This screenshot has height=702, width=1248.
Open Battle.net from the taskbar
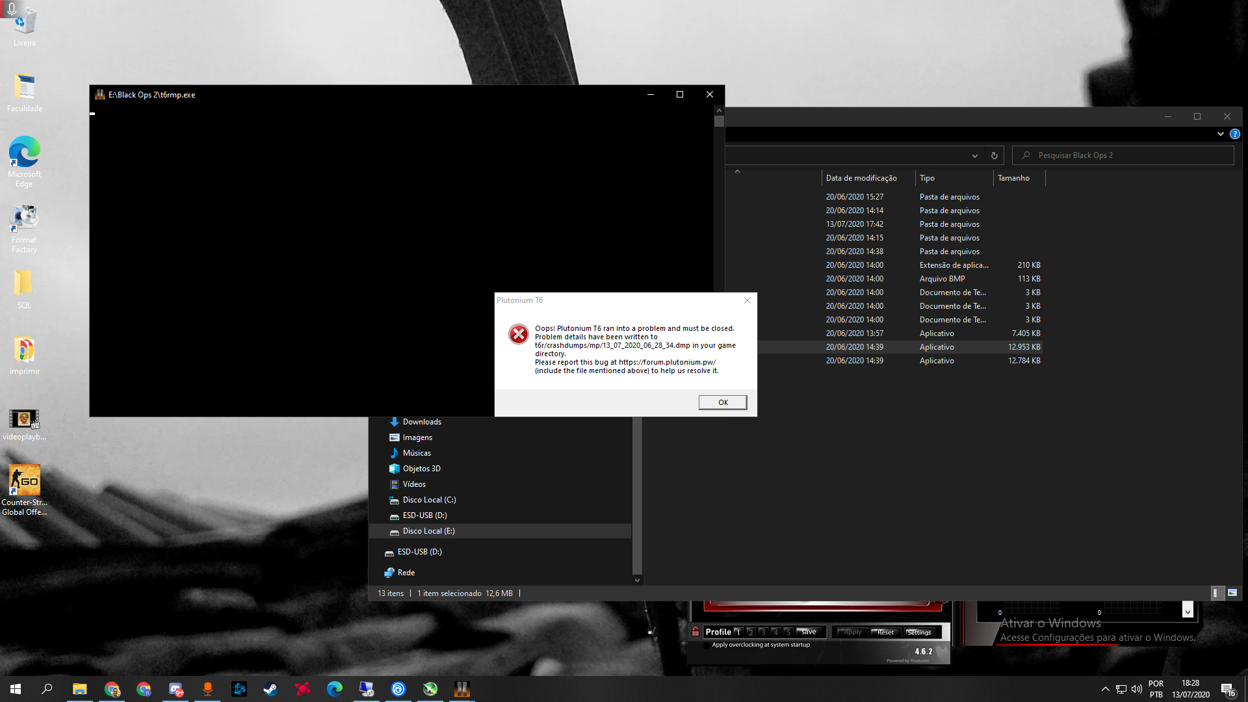coord(239,689)
